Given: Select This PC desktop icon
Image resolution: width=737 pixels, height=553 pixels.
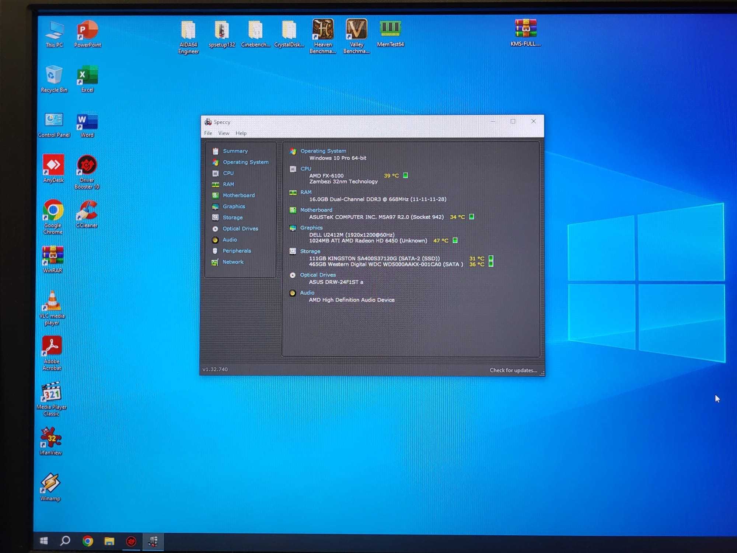Looking at the screenshot, I should click(54, 35).
